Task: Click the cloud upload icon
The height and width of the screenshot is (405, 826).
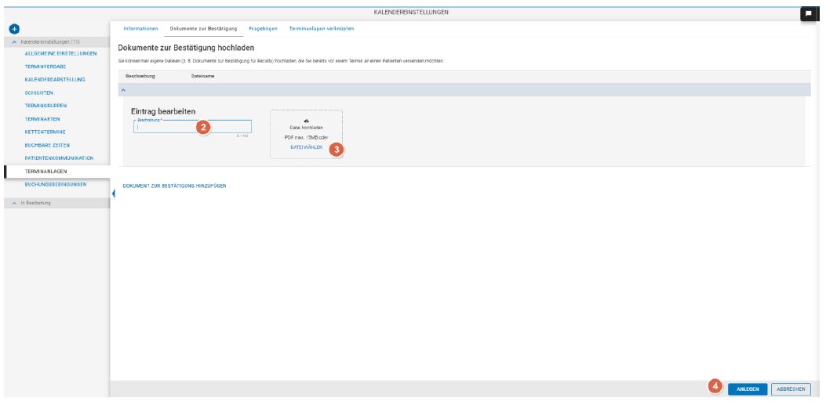Action: (306, 120)
